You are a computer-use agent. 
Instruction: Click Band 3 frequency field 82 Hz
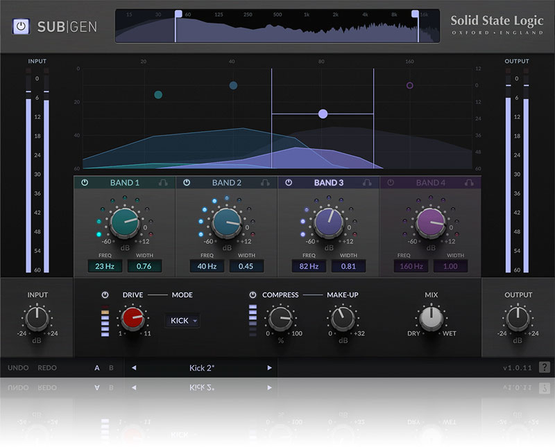[x=309, y=266]
